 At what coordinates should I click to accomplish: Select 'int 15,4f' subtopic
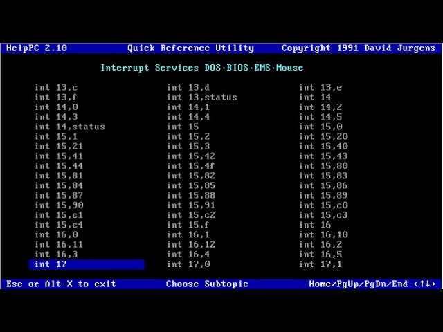click(x=191, y=166)
